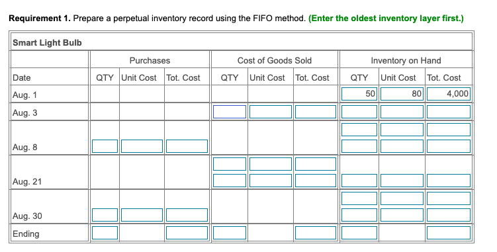Click the Aug. 21 first-layer COGS Tot. Cost field
The width and height of the screenshot is (497, 252).
click(x=316, y=164)
